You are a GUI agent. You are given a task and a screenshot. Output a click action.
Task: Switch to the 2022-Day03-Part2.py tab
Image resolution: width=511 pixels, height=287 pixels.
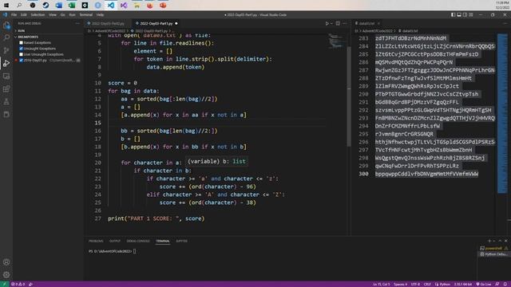(x=108, y=23)
